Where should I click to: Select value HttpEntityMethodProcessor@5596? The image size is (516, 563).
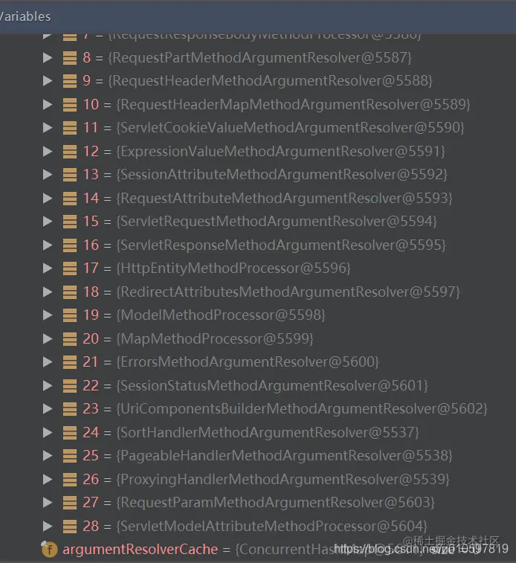pyautogui.click(x=233, y=268)
